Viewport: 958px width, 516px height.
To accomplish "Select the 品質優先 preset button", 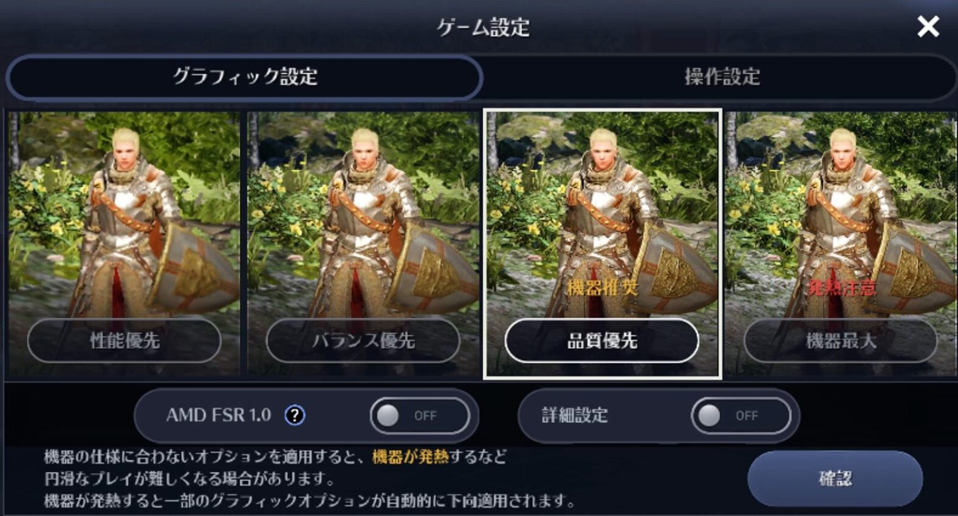I will coord(602,341).
